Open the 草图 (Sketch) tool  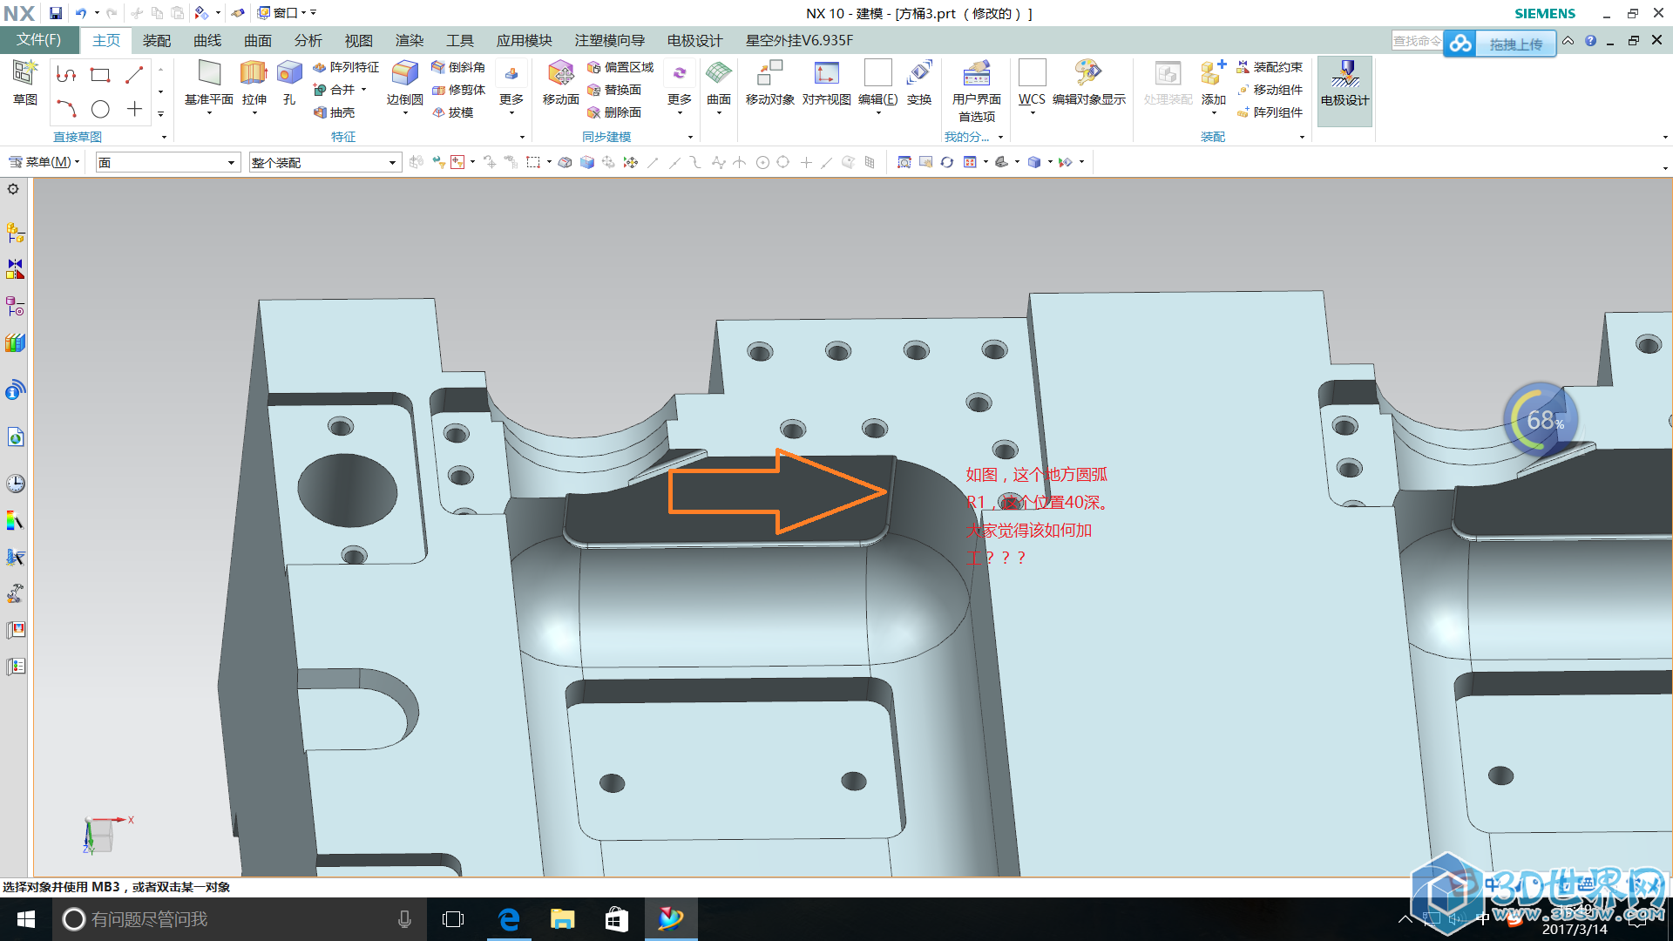[x=25, y=84]
